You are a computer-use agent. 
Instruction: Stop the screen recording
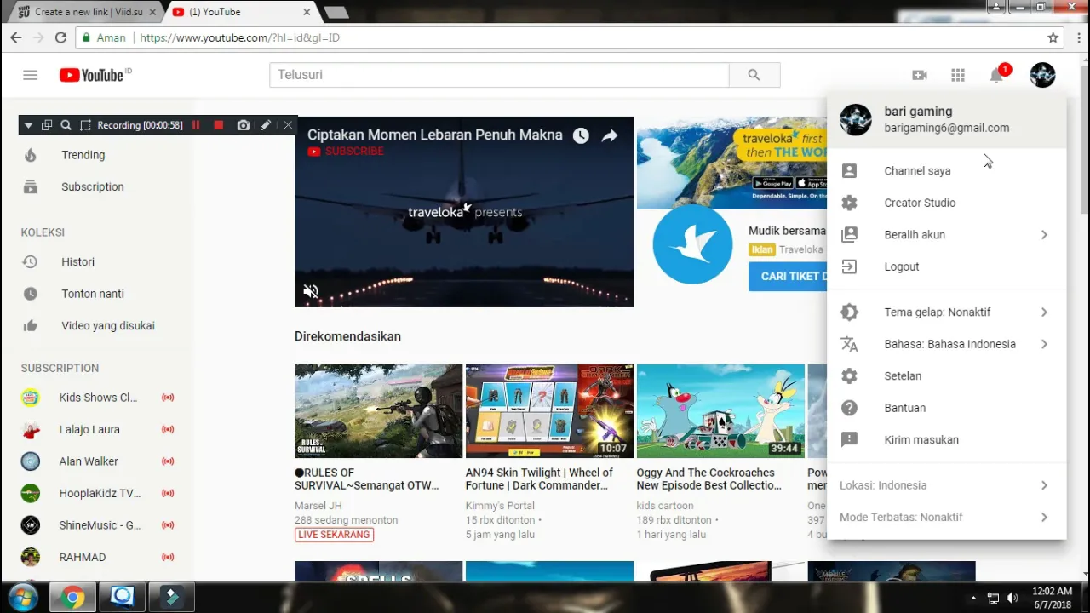click(219, 125)
